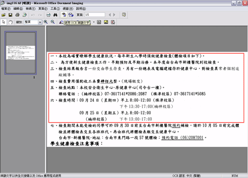Go to the next page arrow

pos(114,15)
